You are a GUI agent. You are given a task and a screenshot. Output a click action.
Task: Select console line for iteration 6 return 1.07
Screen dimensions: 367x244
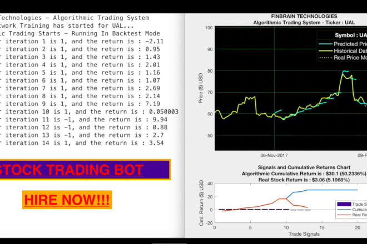[x=80, y=80]
